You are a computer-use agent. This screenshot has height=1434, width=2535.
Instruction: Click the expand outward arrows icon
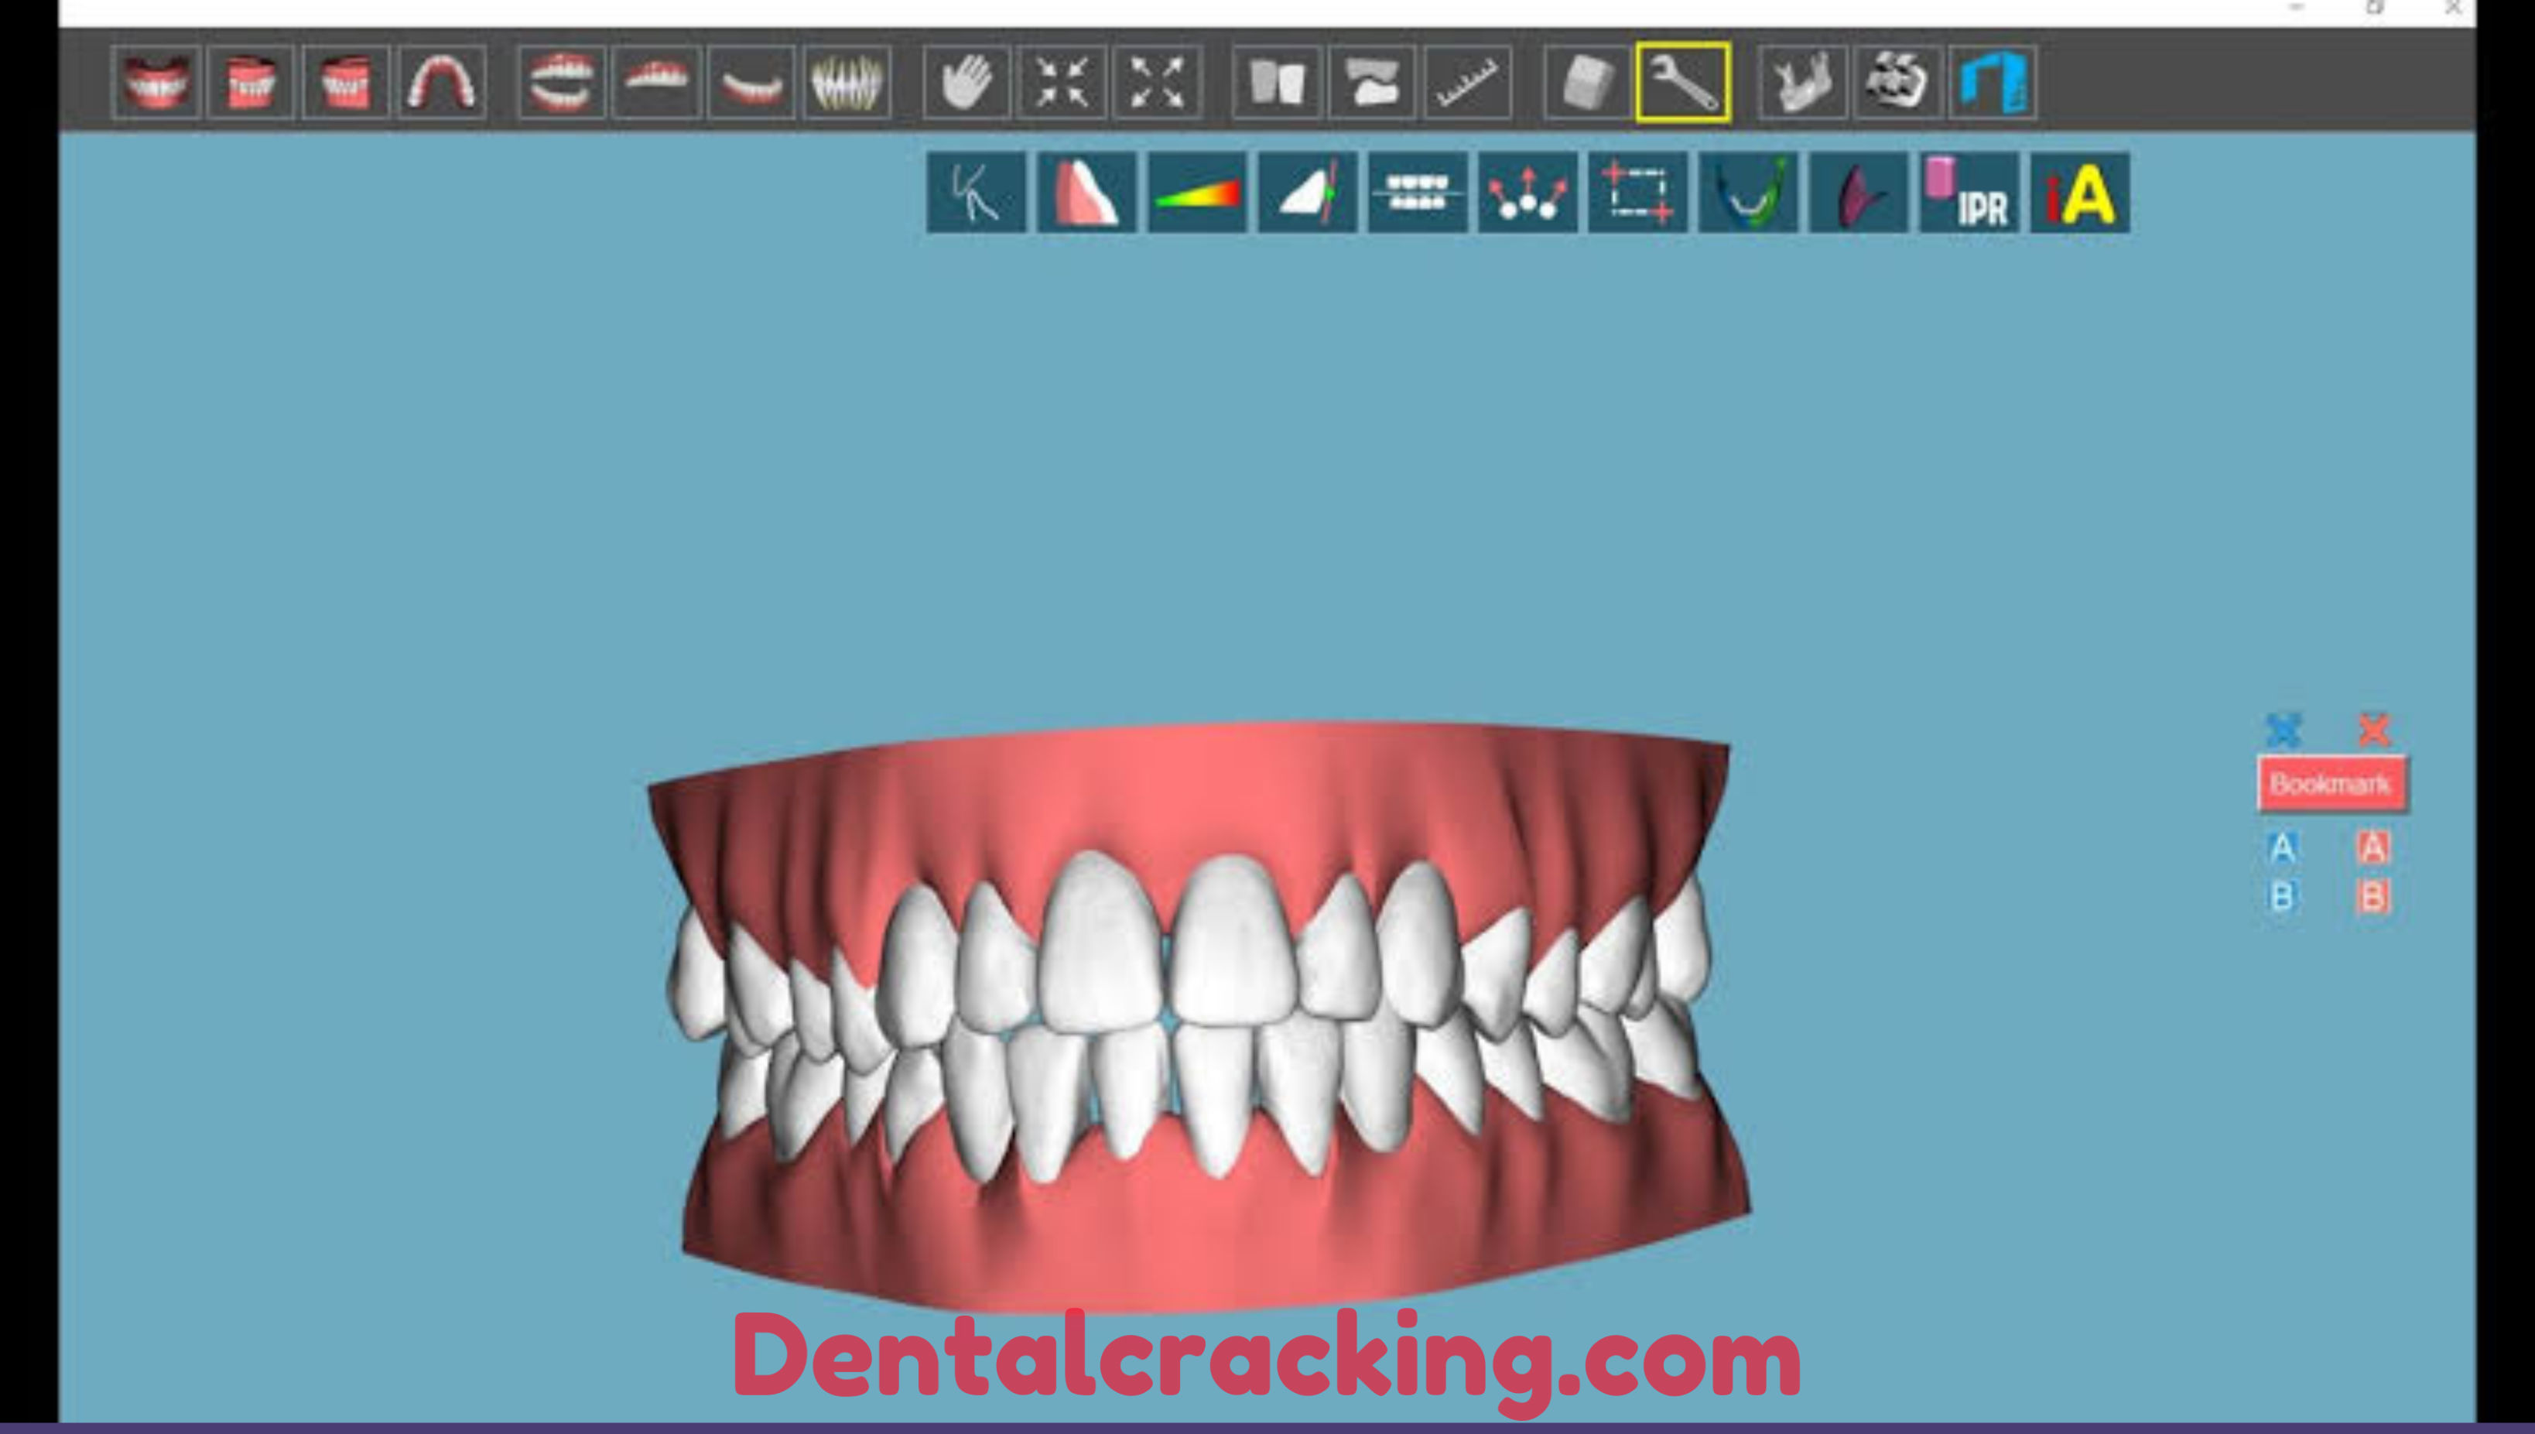[x=1157, y=83]
